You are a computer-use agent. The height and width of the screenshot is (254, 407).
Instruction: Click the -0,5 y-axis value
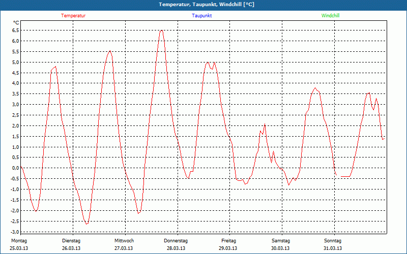pos(15,179)
